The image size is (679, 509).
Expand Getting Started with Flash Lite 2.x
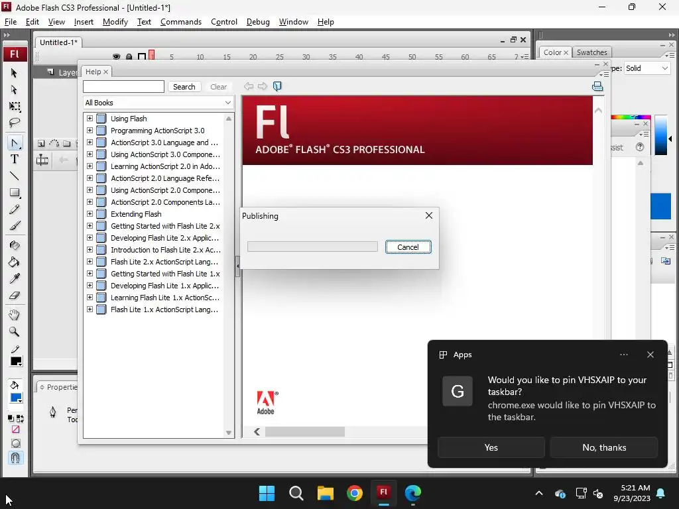point(90,225)
